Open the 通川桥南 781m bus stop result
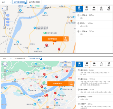 (x=94, y=91)
